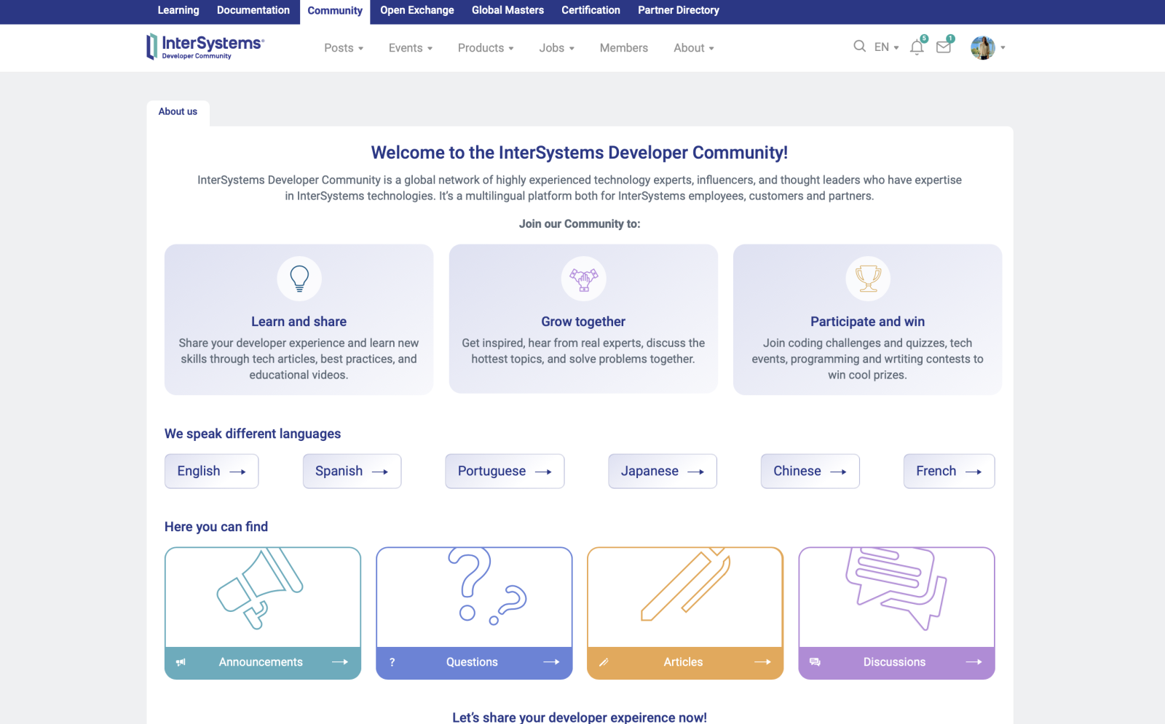Click the arrow icon in the English button
The height and width of the screenshot is (724, 1165).
(x=237, y=472)
